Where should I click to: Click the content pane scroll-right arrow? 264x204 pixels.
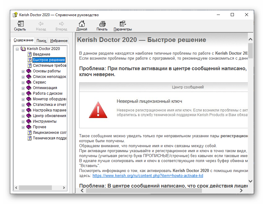[241, 190]
